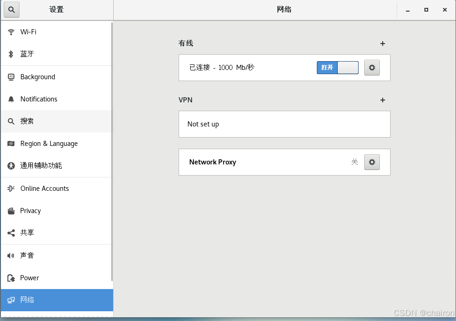456x321 pixels.
Task: Click the 已连接 - 1000 Mb/秒 text
Action: [222, 68]
